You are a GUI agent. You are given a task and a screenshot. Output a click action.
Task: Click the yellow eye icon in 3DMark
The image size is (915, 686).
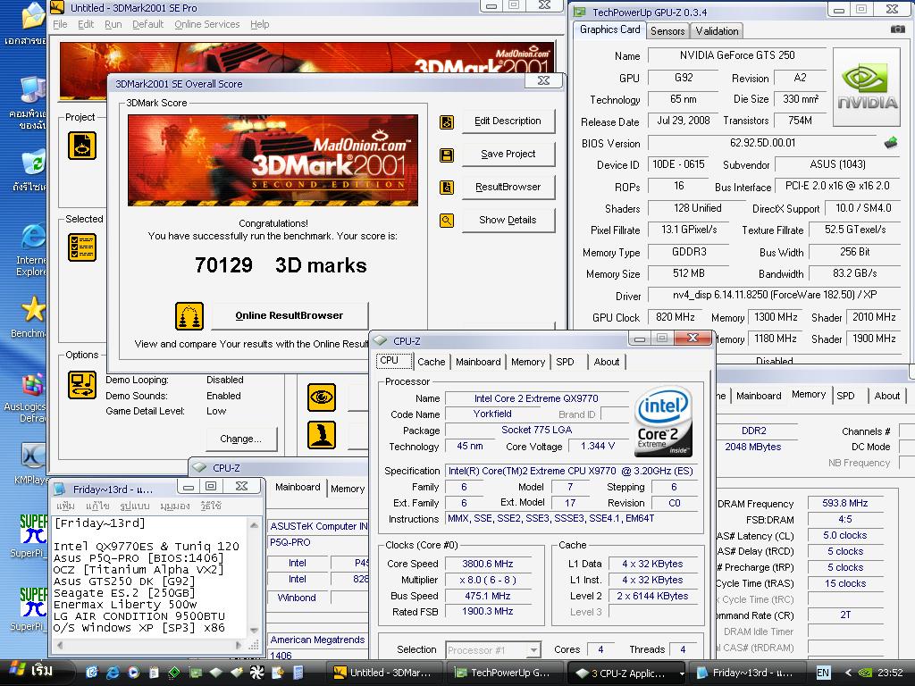tap(322, 397)
